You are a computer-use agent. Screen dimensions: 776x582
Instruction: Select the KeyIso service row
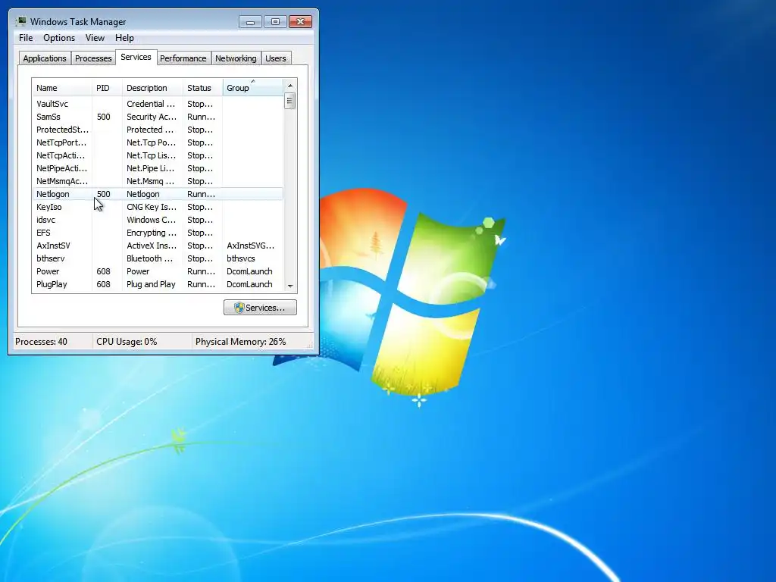(158, 207)
